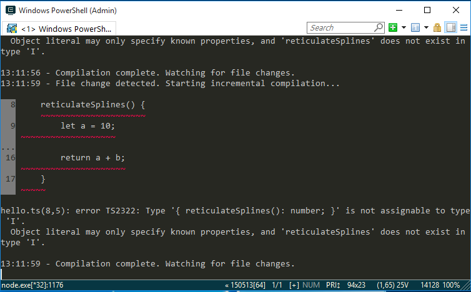471x292 pixels.
Task: Select the <1> Windows PowerShell tab
Action: coord(59,29)
